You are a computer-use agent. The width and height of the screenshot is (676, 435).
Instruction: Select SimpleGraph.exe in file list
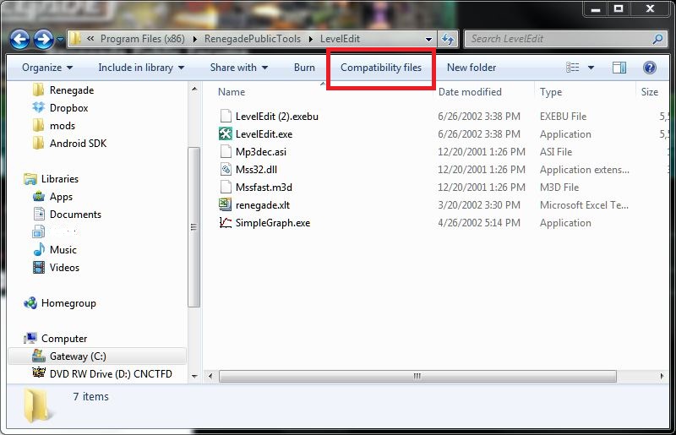click(272, 223)
